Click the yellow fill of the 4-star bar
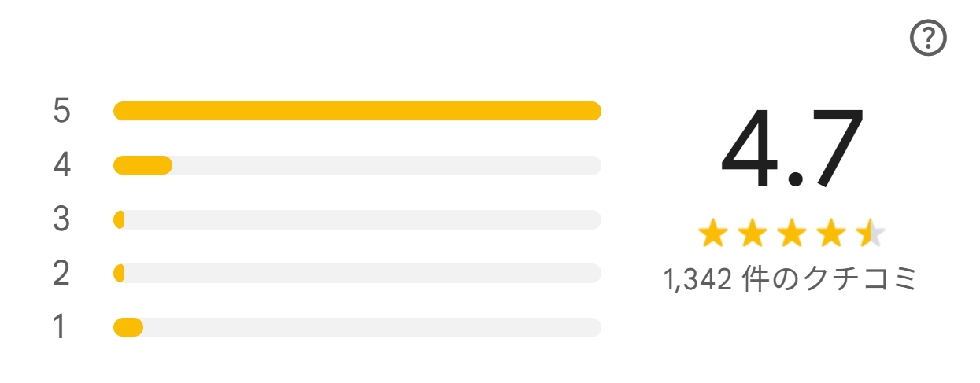The image size is (980, 383). [142, 165]
